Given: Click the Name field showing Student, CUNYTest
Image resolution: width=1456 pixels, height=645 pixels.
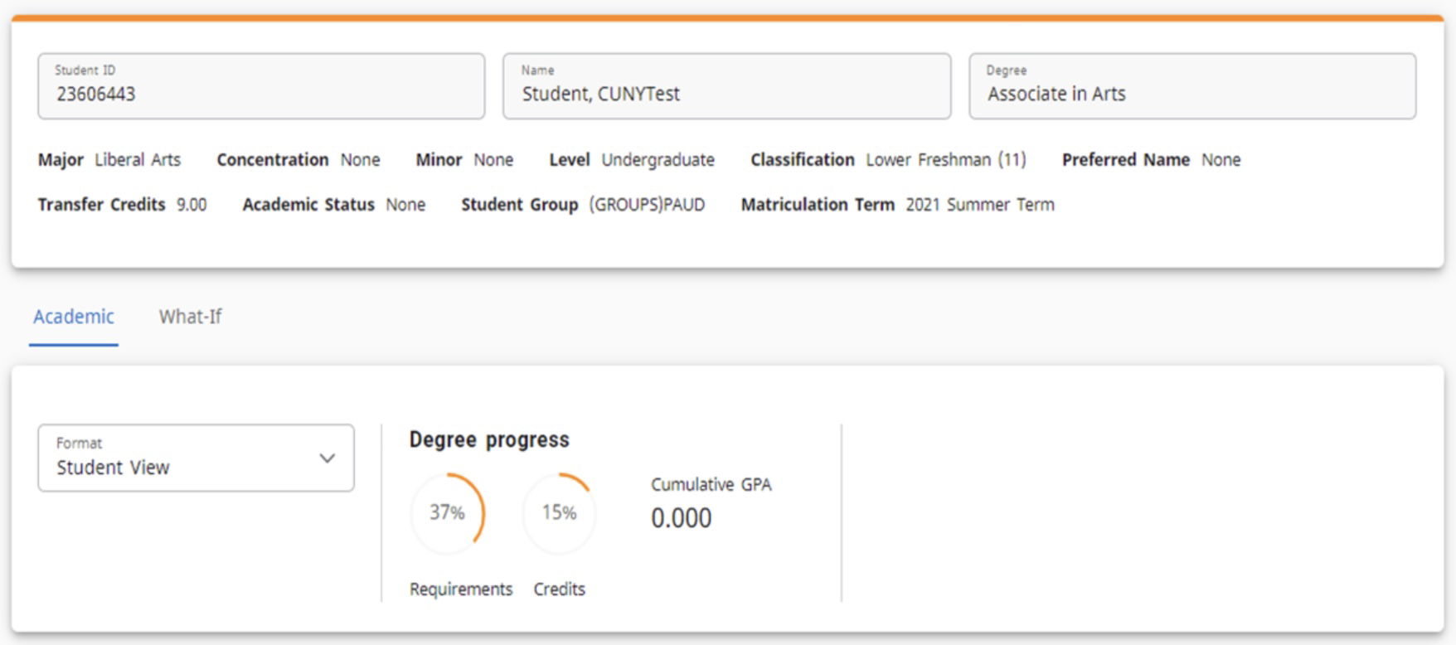Looking at the screenshot, I should (726, 86).
